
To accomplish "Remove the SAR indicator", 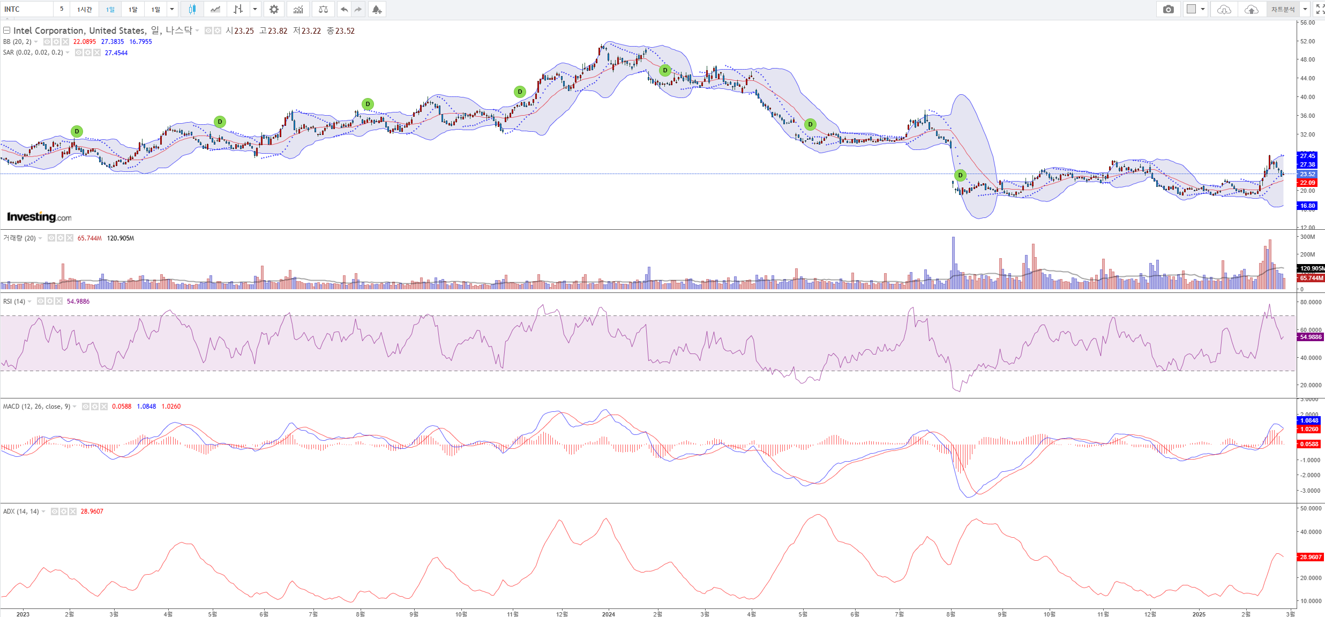I will pos(97,52).
